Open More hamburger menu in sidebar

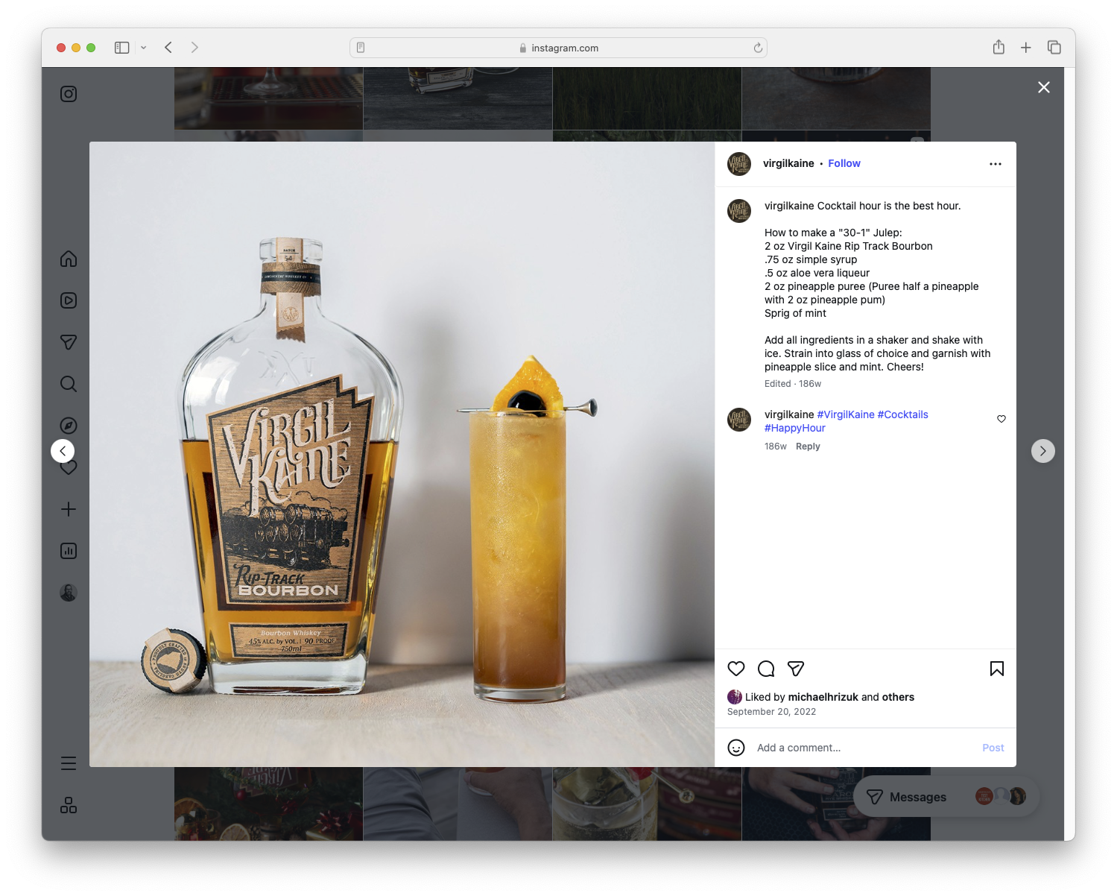pyautogui.click(x=69, y=763)
